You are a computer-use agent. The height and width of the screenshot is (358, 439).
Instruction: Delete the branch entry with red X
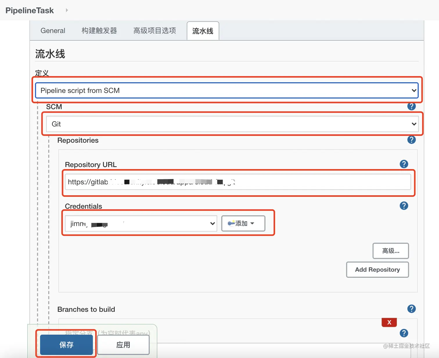[x=389, y=322]
